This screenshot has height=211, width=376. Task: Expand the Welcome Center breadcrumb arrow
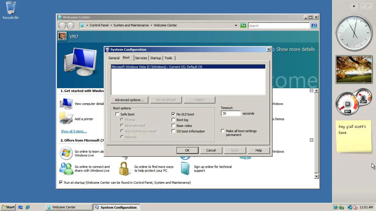(x=87, y=25)
